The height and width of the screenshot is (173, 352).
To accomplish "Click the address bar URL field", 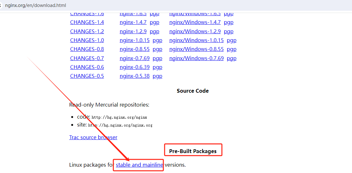I will tap(35, 6).
